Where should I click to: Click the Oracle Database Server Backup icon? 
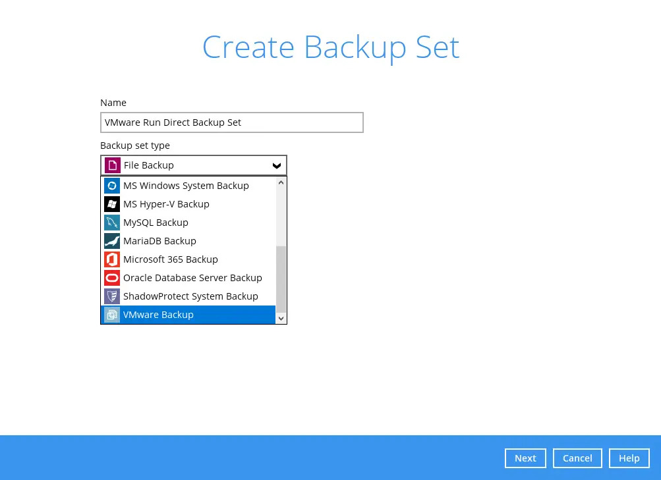(x=112, y=278)
